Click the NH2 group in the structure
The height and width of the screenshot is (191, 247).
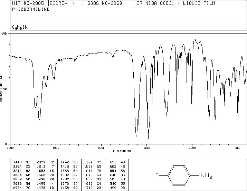coord(207,175)
